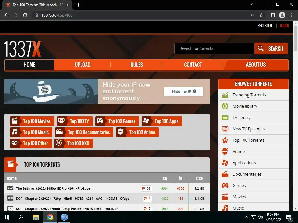Focus the Search for torrents field
Viewport: 298px width, 223px height.
[x=214, y=48]
